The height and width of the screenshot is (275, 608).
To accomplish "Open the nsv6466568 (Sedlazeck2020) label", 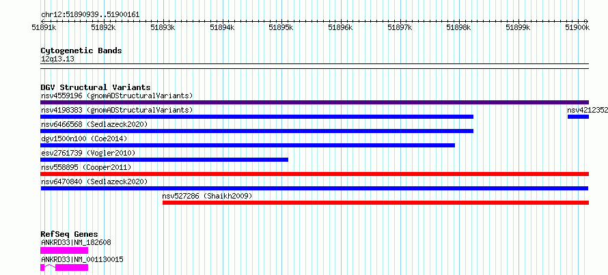I will click(94, 124).
